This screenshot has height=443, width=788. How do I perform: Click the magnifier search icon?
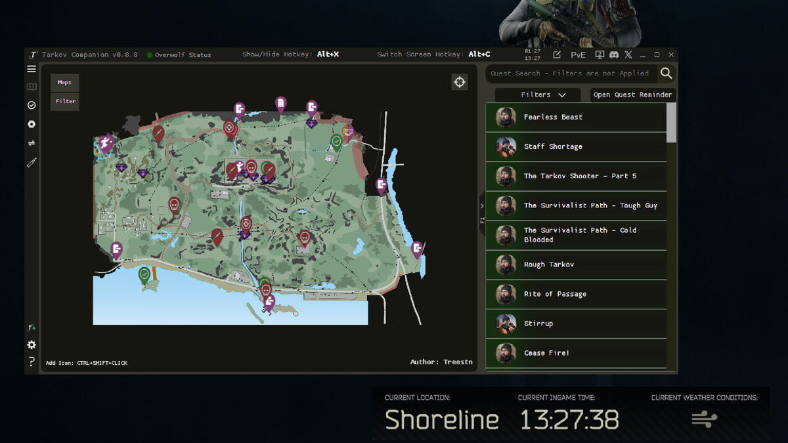(666, 73)
